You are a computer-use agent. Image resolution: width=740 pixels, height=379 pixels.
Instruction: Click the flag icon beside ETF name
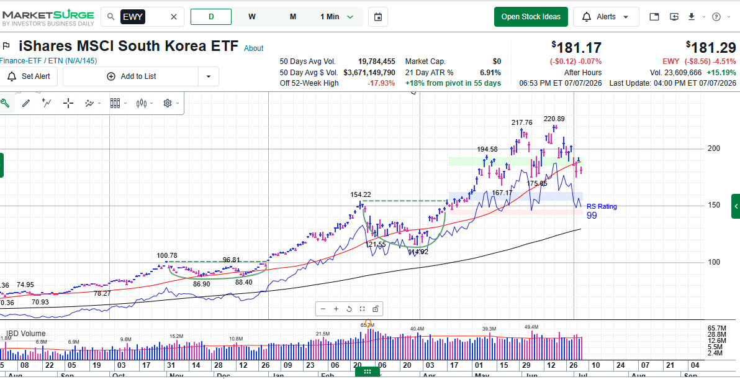click(x=7, y=46)
